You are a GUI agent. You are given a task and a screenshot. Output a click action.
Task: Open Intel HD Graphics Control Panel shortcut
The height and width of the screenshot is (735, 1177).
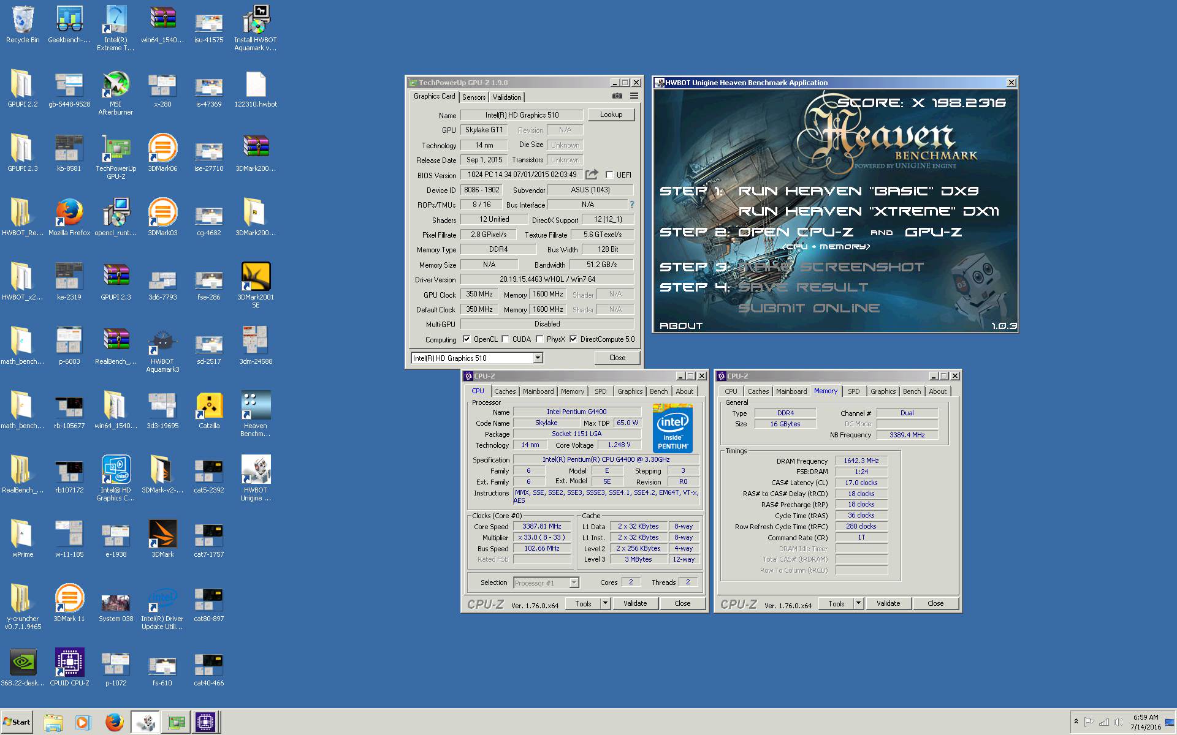tap(116, 478)
